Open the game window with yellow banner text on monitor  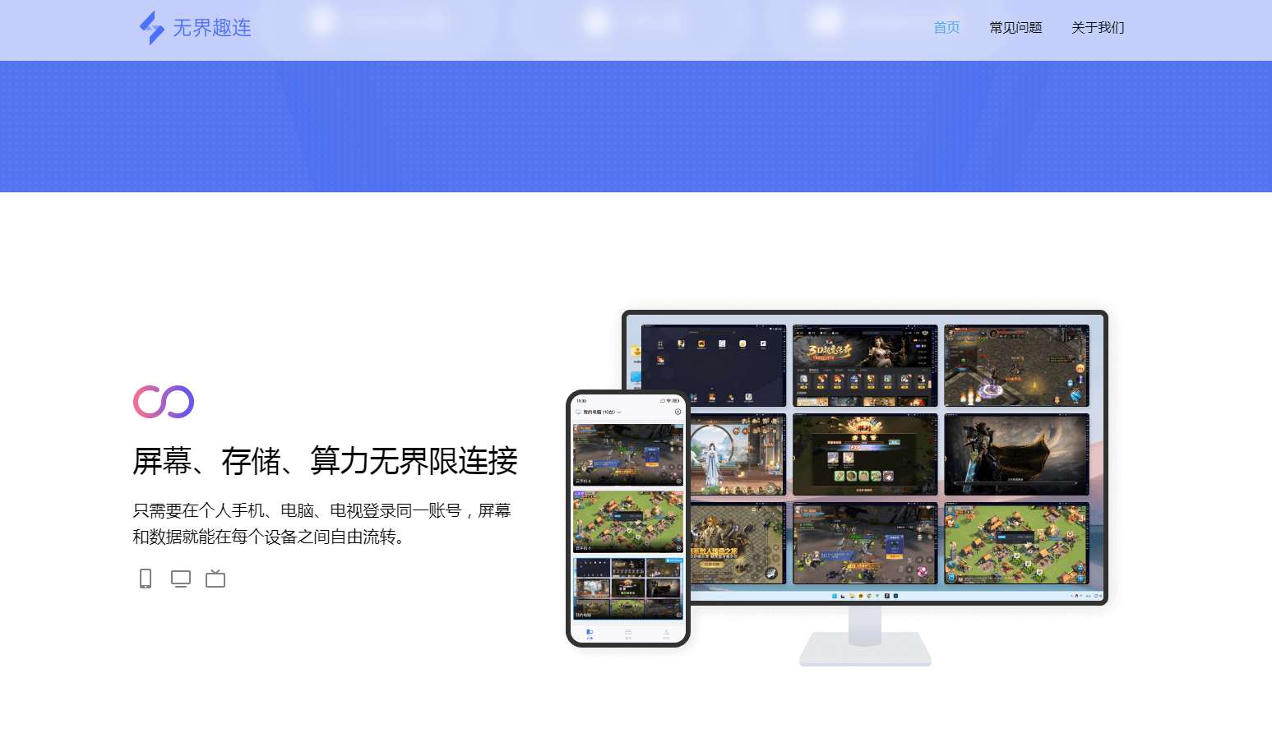(738, 543)
